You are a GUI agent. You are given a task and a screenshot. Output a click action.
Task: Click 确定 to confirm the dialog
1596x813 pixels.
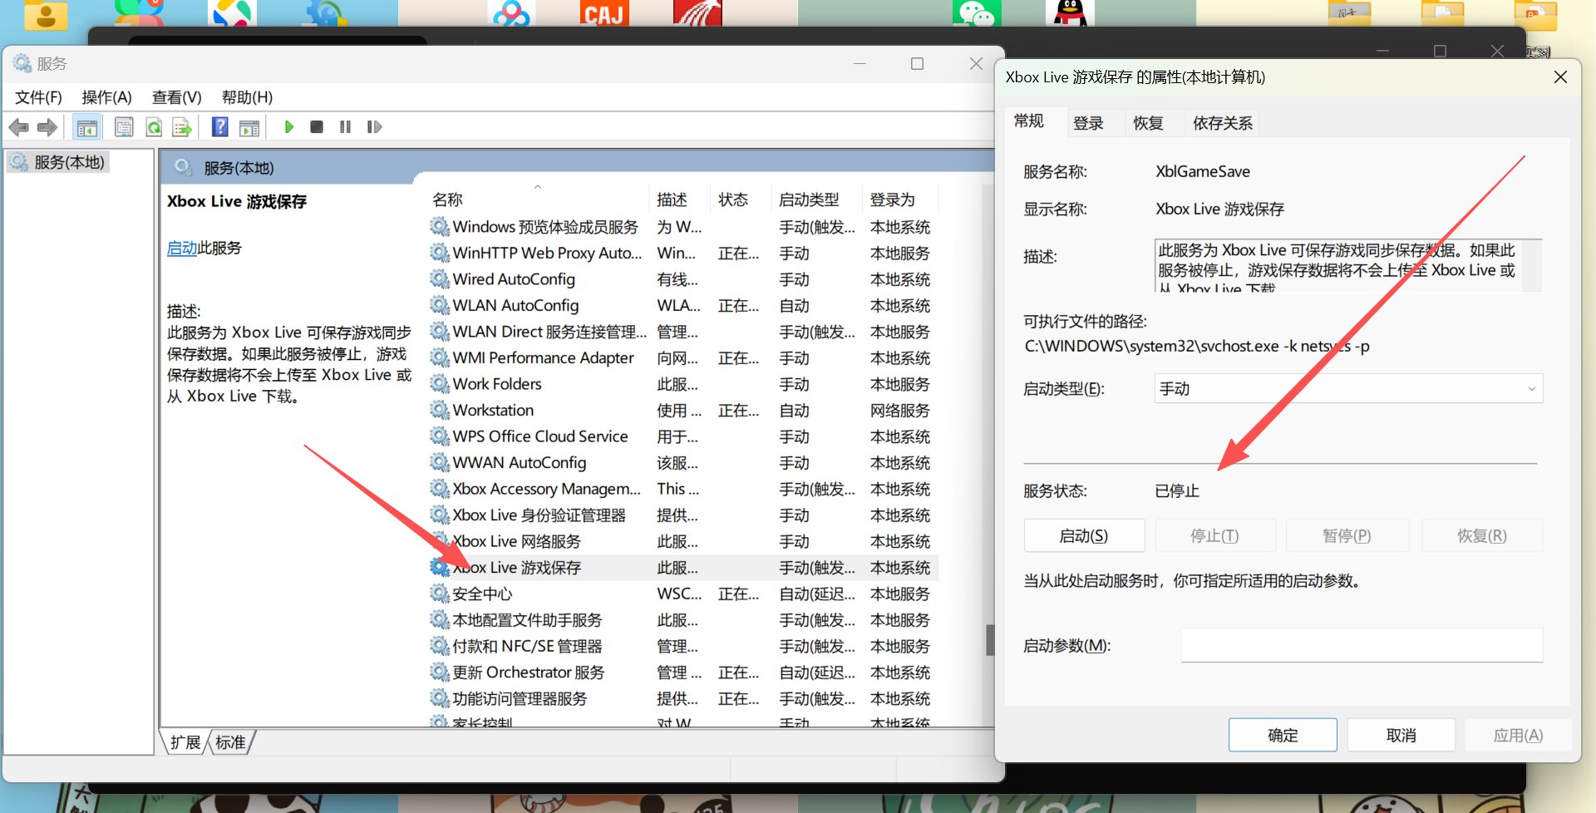[1283, 735]
